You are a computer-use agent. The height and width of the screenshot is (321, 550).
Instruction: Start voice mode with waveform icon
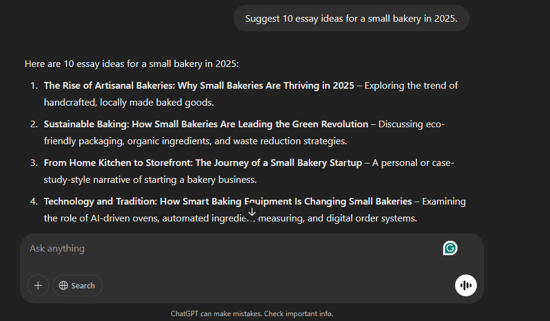pyautogui.click(x=465, y=285)
